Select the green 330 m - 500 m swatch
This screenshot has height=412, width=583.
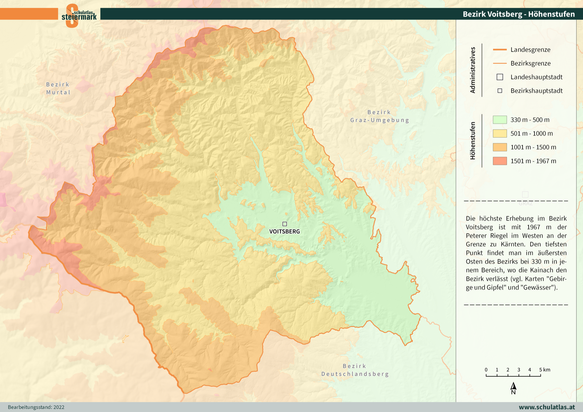(x=500, y=120)
